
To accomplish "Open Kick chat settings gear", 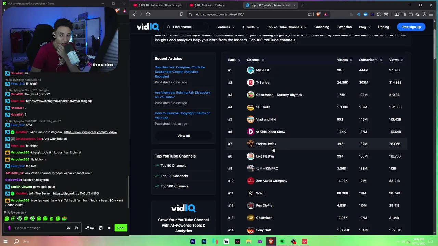I will click(x=109, y=228).
